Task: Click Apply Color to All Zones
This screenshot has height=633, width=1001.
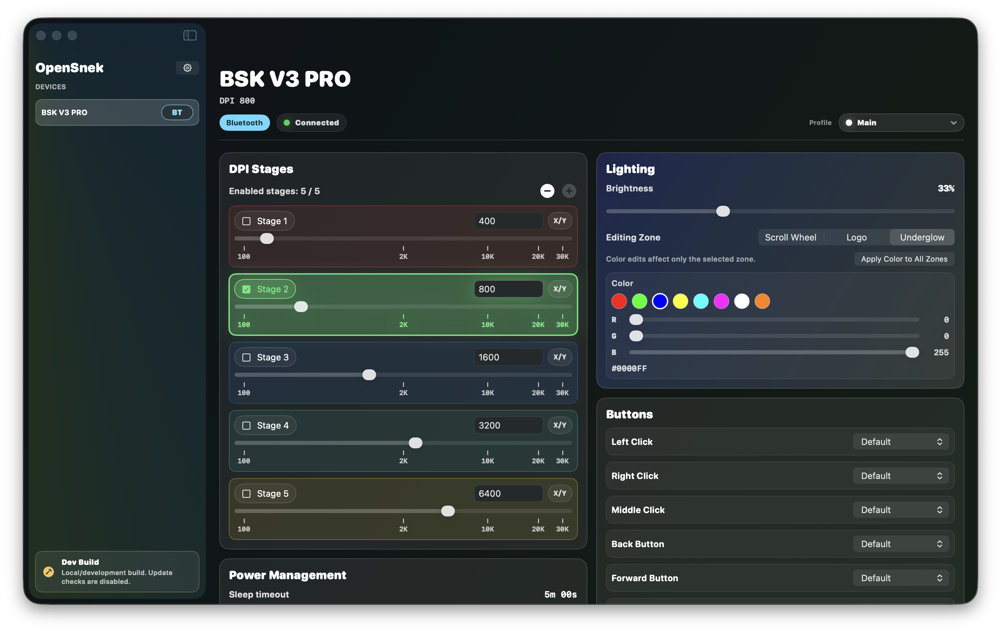Action: pos(904,259)
